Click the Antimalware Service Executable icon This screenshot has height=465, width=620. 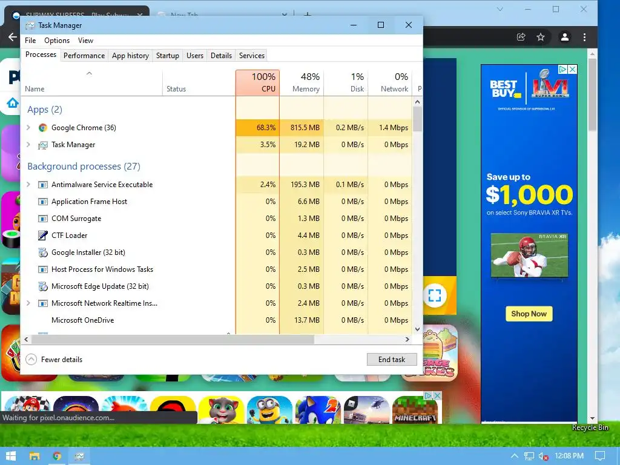43,185
